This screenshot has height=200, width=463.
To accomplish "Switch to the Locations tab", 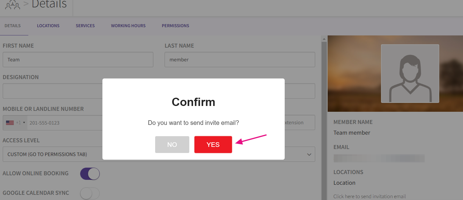I will click(48, 26).
